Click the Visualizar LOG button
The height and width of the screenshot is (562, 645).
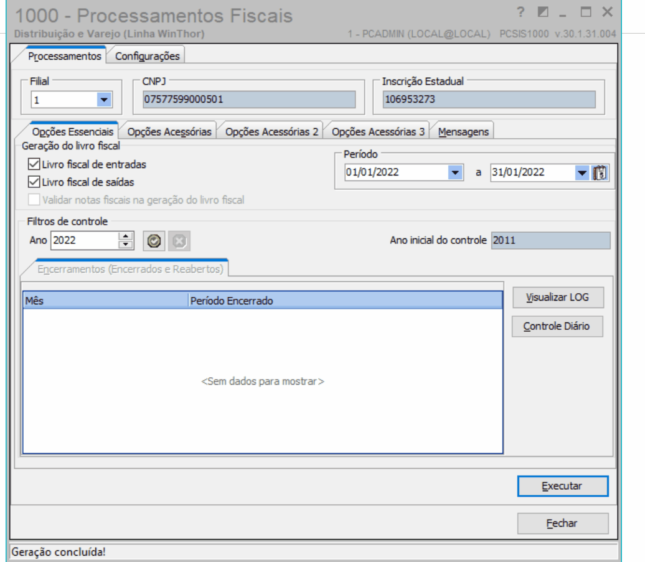(558, 297)
